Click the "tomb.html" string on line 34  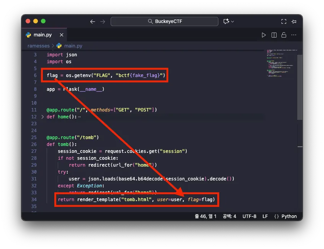coord(136,200)
